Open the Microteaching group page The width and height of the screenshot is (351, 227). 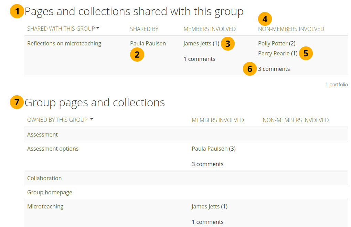pyautogui.click(x=45, y=207)
